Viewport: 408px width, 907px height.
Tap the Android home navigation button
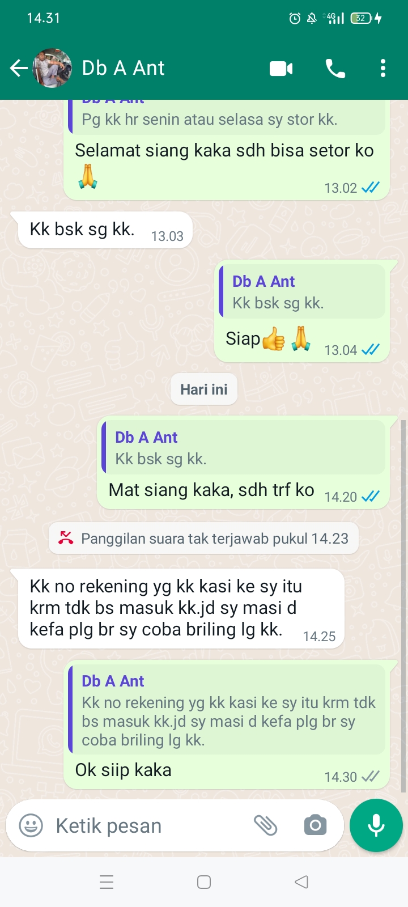click(x=204, y=882)
